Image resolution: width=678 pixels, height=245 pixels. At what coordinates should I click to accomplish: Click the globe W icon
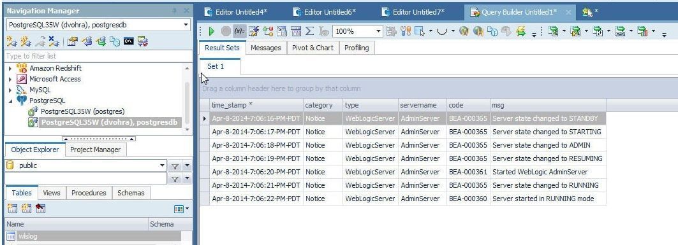[464, 31]
